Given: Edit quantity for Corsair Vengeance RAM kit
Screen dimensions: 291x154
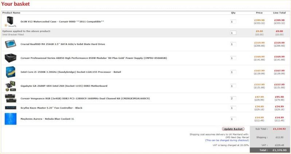Looking at the screenshot, I should [233, 98].
